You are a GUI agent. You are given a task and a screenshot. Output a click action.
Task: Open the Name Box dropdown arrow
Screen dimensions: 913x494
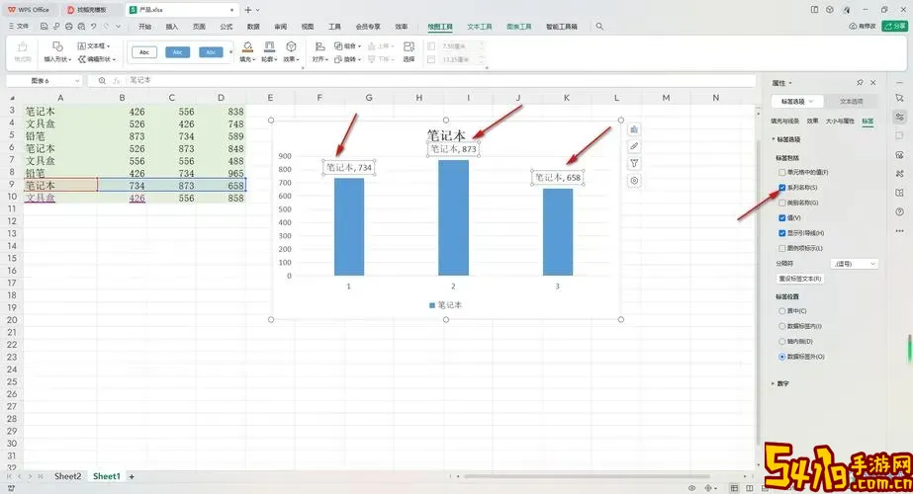(x=77, y=81)
